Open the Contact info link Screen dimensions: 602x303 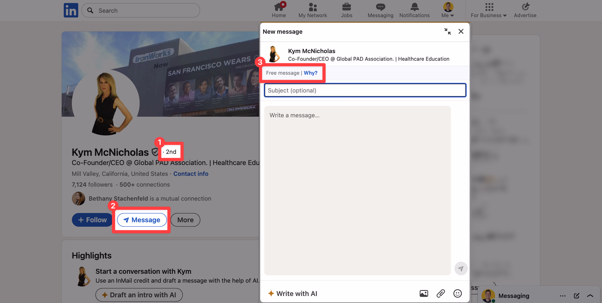[191, 174]
